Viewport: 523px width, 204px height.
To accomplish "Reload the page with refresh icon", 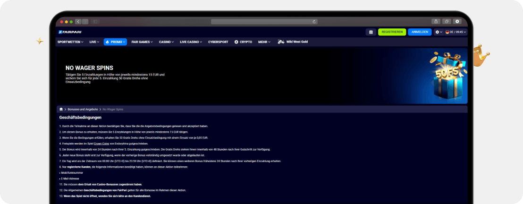I will (x=314, y=22).
